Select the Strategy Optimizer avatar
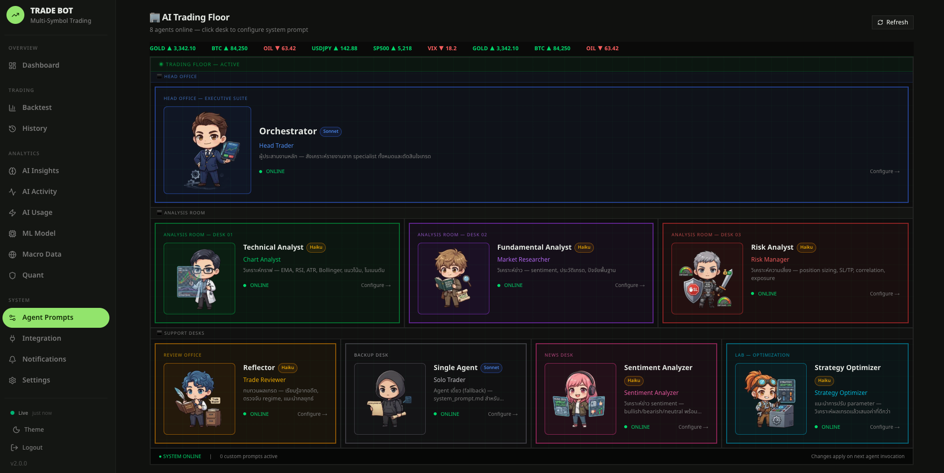944x473 pixels. 771,399
